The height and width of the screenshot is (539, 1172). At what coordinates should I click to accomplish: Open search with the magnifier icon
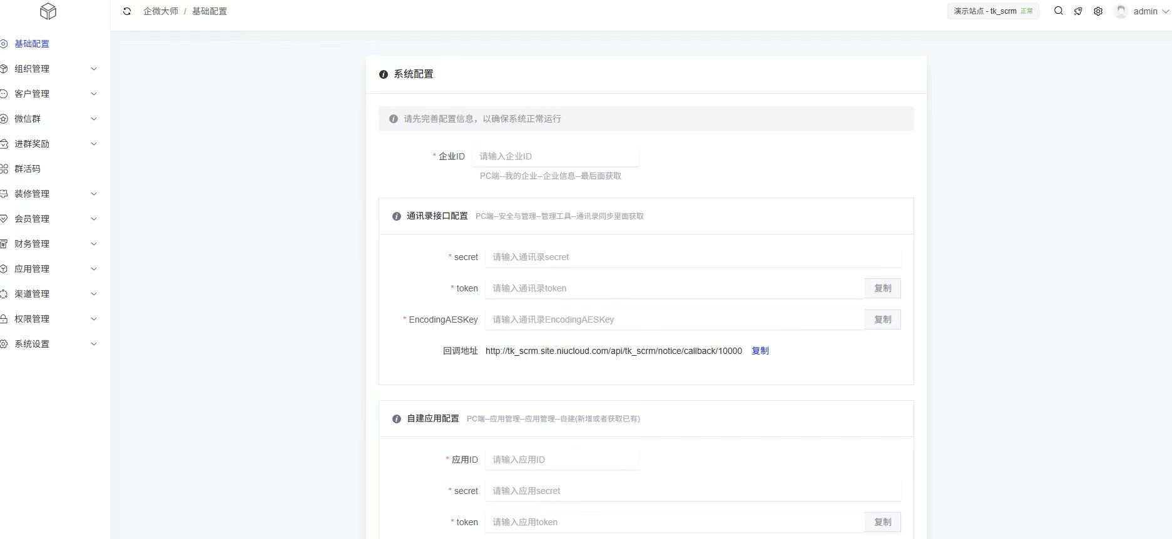pyautogui.click(x=1058, y=11)
